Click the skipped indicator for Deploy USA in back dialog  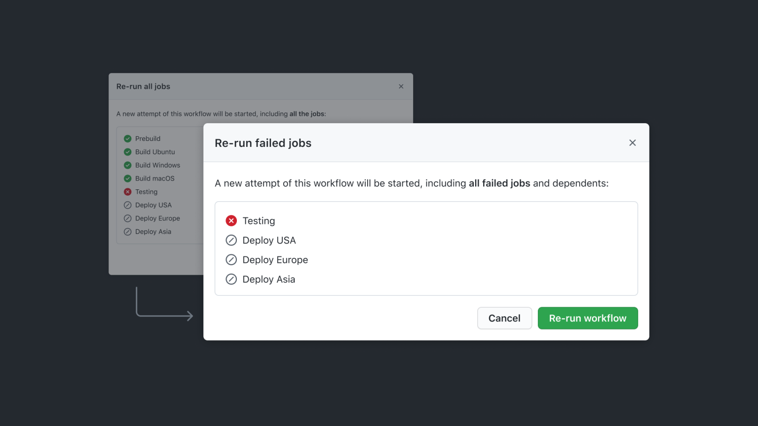[127, 205]
